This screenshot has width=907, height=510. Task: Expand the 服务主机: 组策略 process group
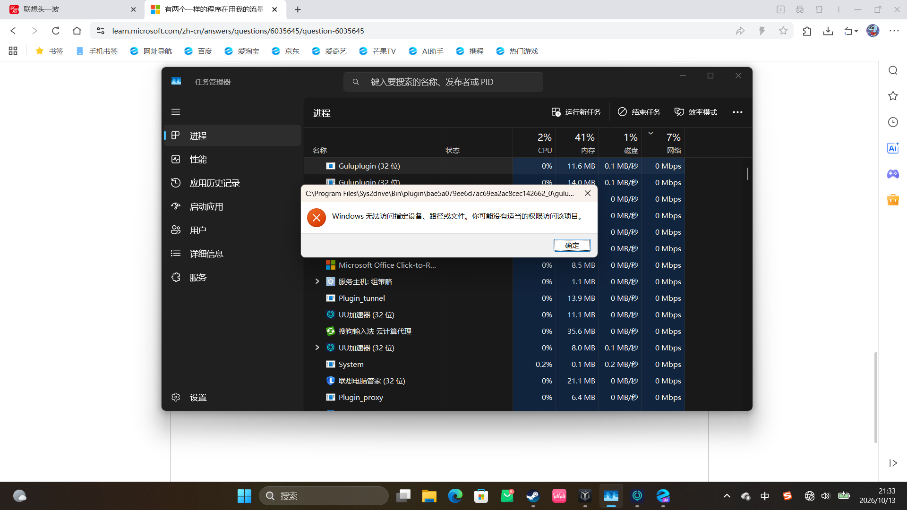(317, 281)
